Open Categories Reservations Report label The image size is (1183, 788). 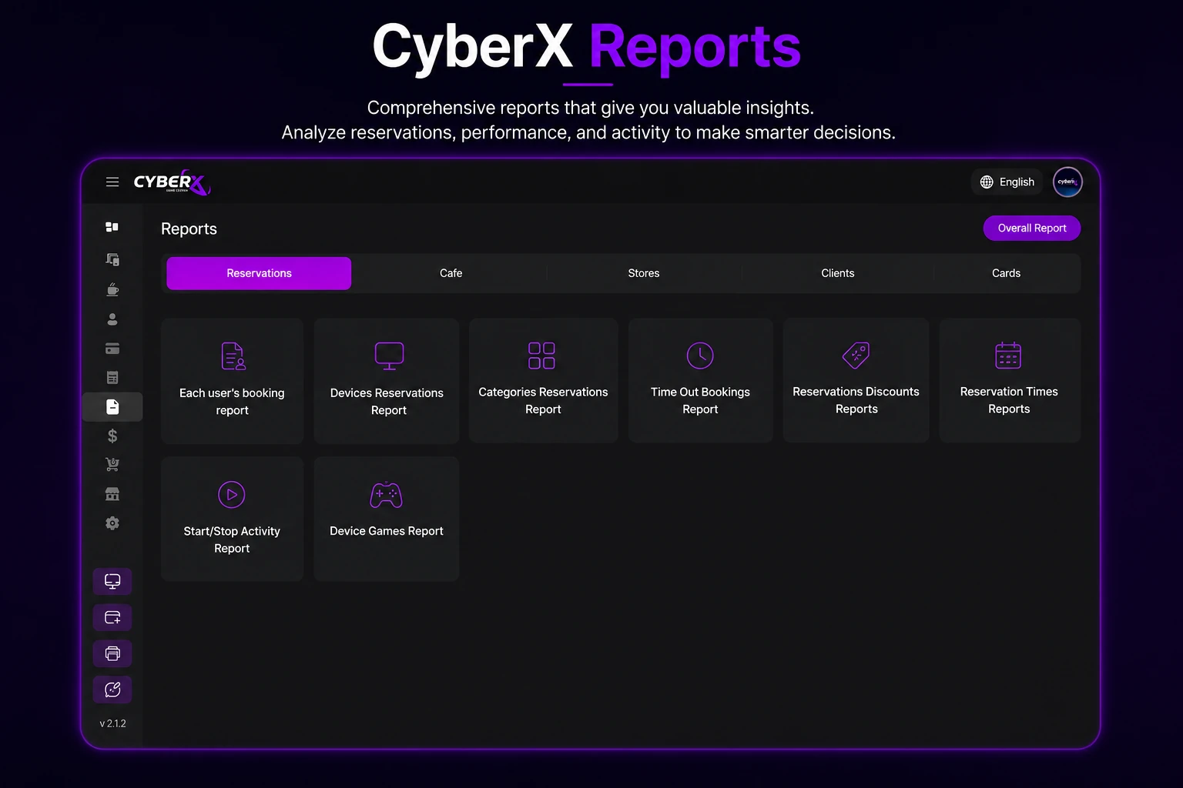[543, 401]
